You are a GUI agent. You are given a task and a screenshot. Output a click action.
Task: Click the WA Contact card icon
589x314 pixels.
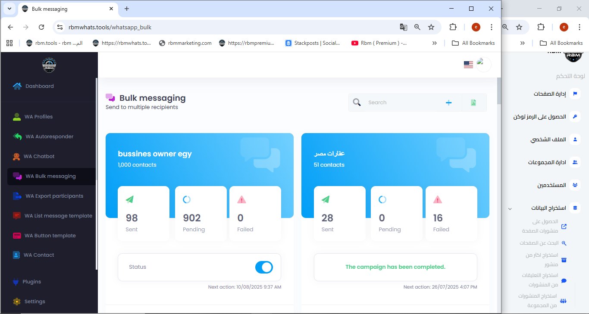[x=16, y=255]
